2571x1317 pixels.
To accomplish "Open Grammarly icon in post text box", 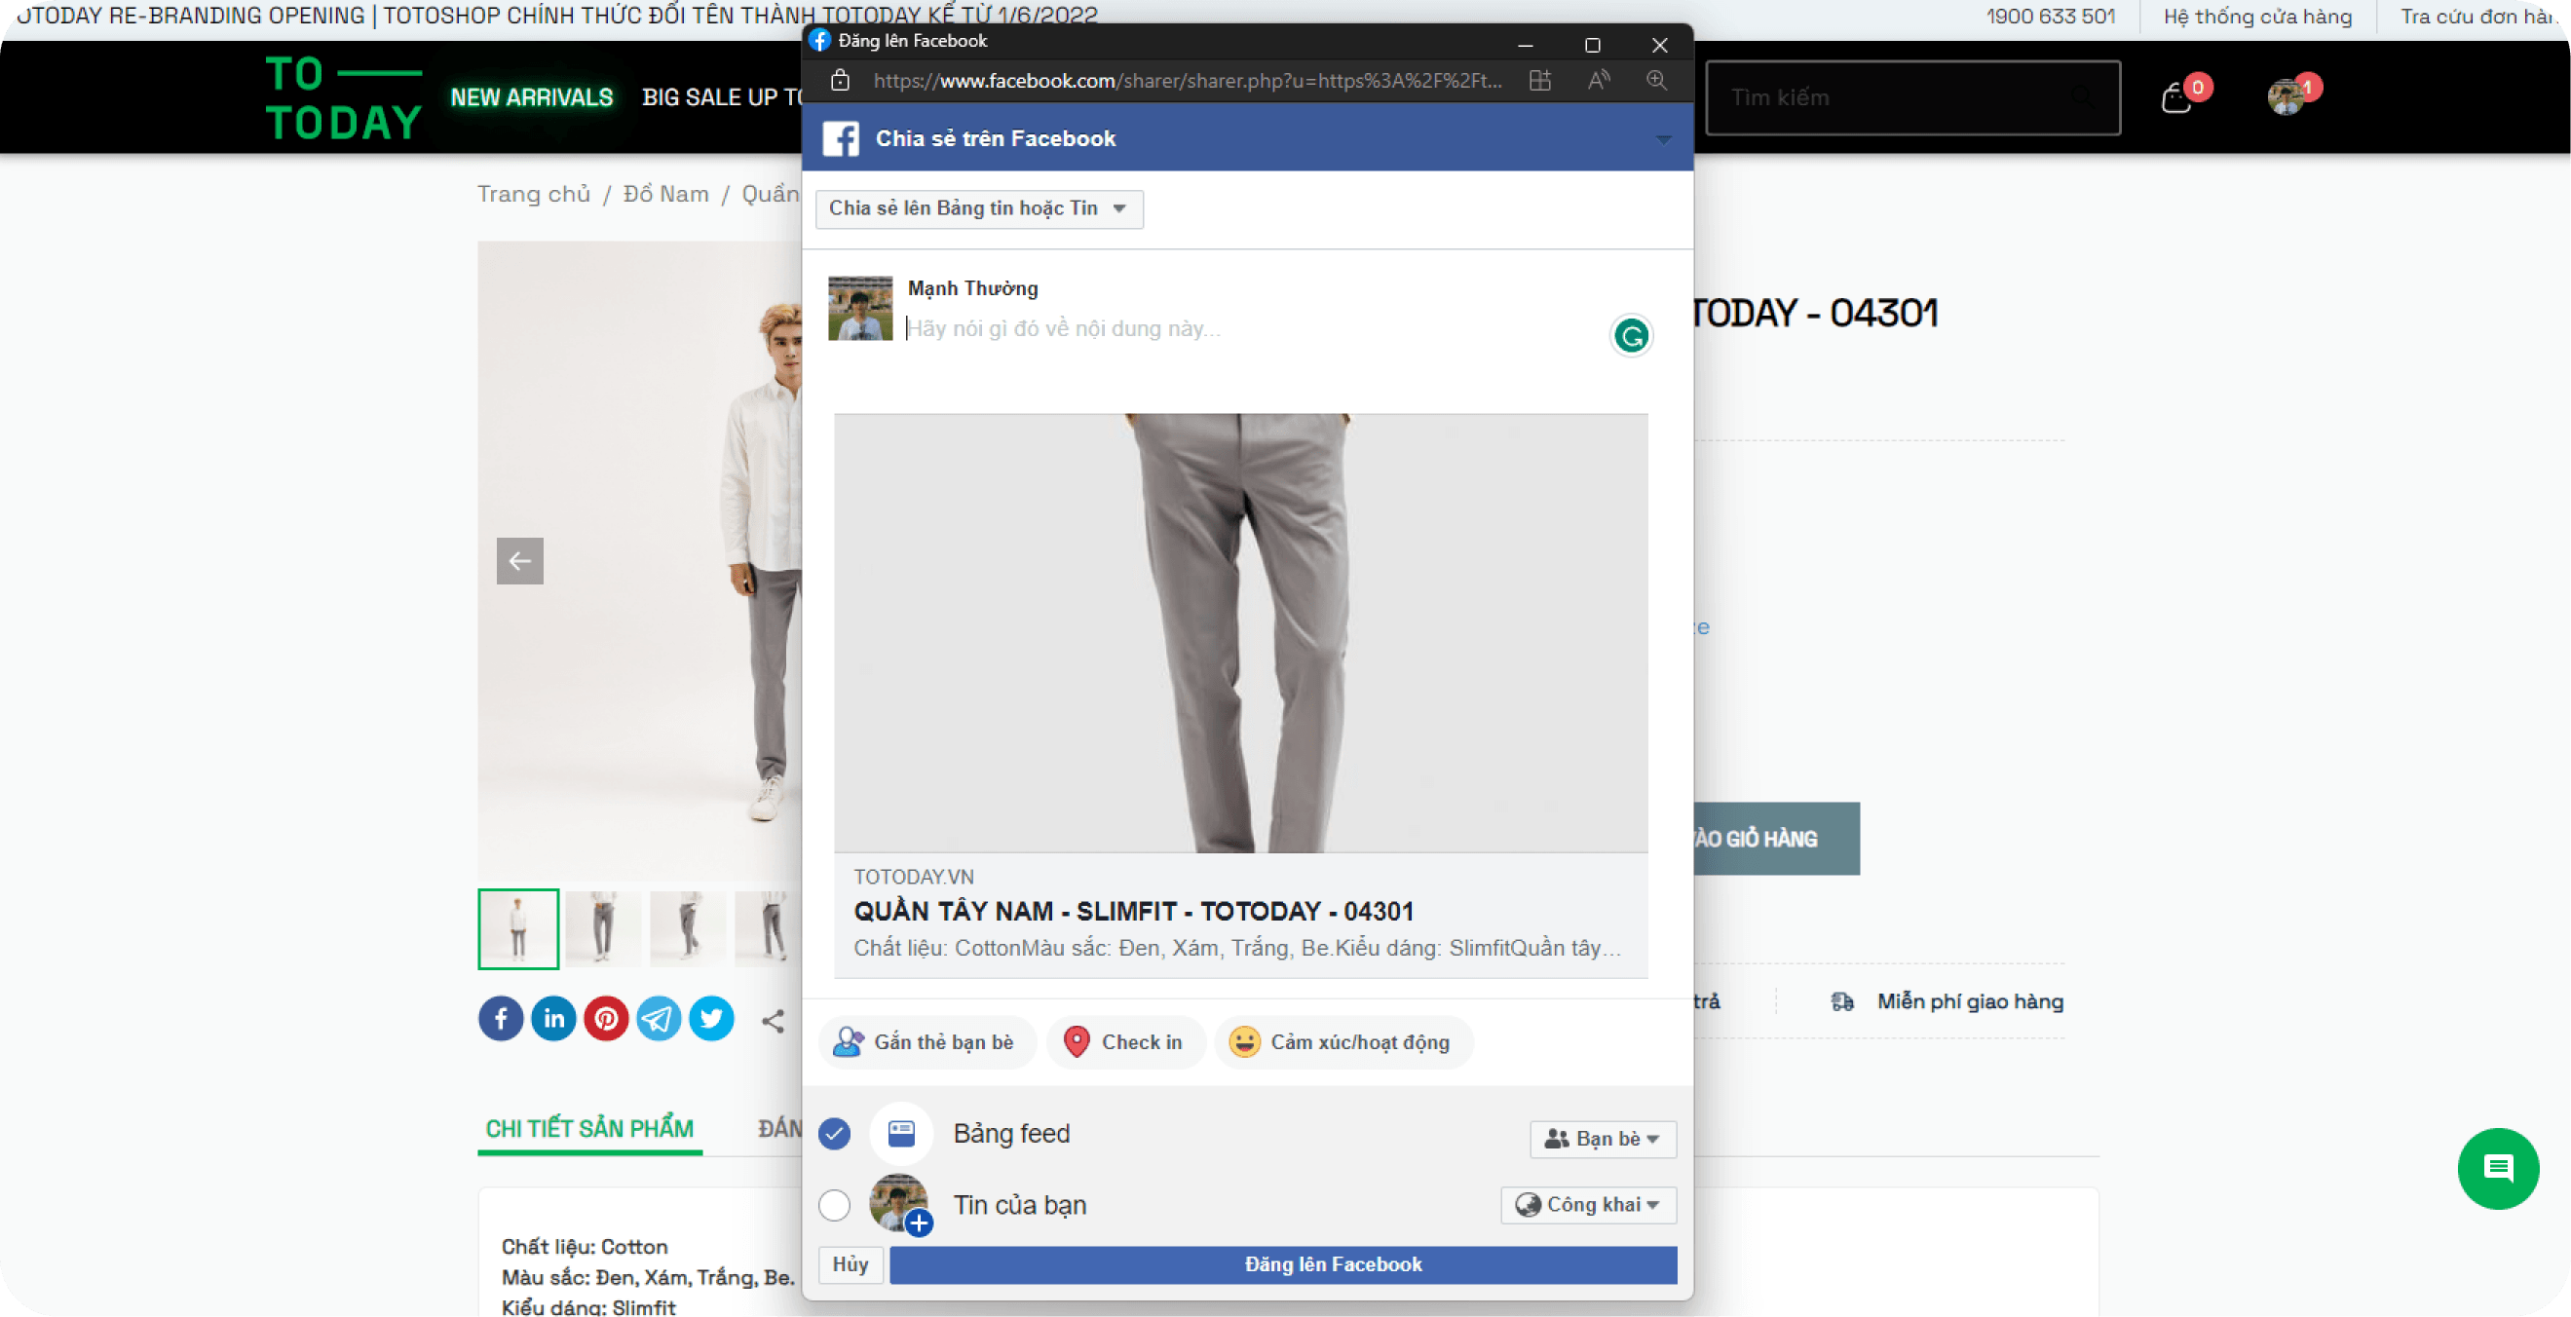I will 1632,336.
